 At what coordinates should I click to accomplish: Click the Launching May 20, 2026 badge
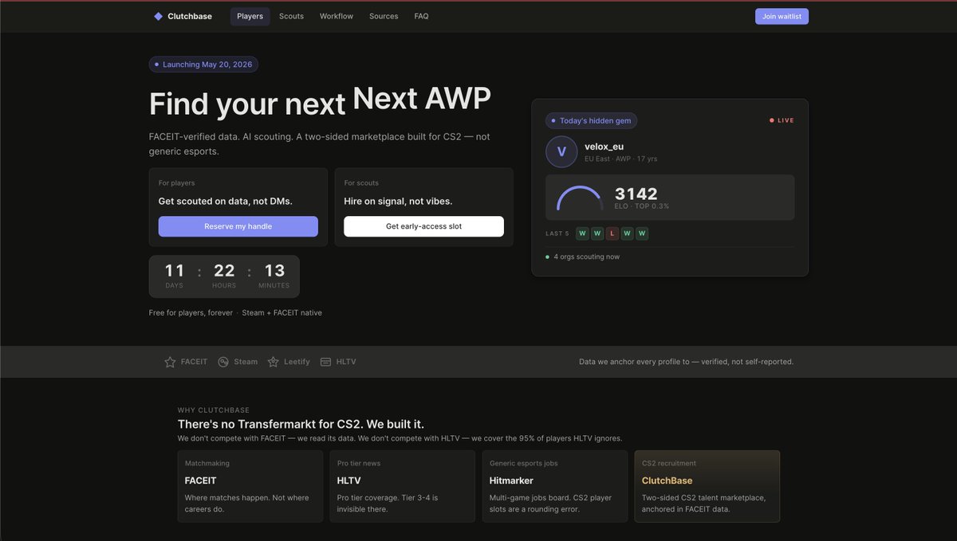tap(203, 65)
